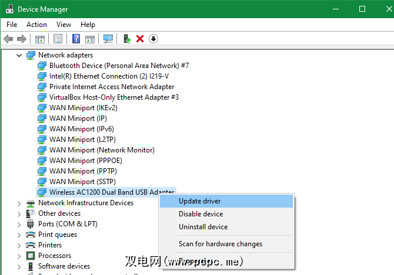
Task: Choose Disable device in the context menu
Action: (226, 214)
